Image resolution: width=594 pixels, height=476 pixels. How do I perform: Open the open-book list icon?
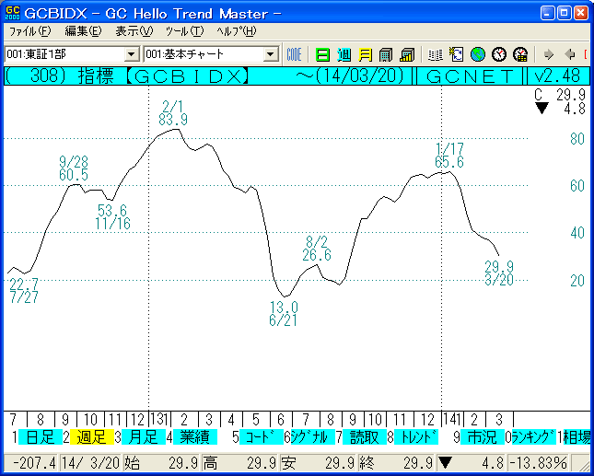[436, 55]
